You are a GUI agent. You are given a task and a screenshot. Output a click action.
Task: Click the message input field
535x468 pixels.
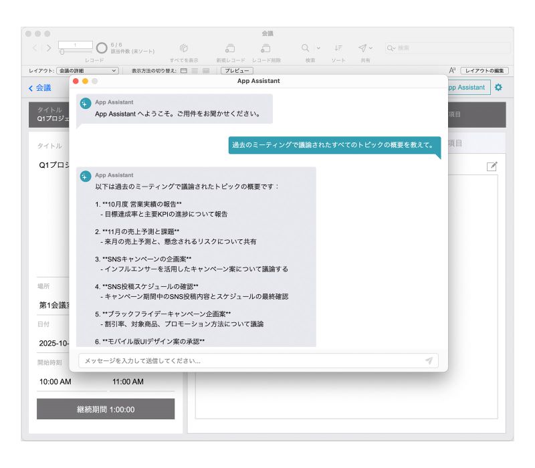251,360
